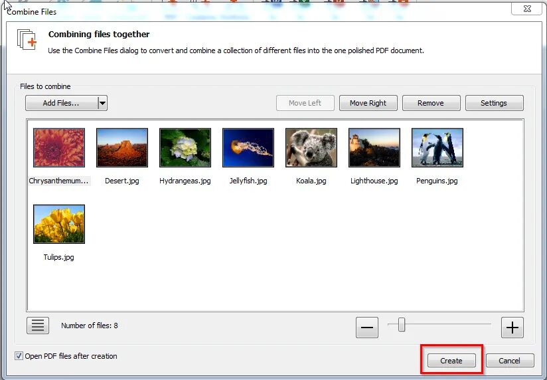The height and width of the screenshot is (380, 547).
Task: Click the thumbnail size slider handle
Action: [x=402, y=325]
